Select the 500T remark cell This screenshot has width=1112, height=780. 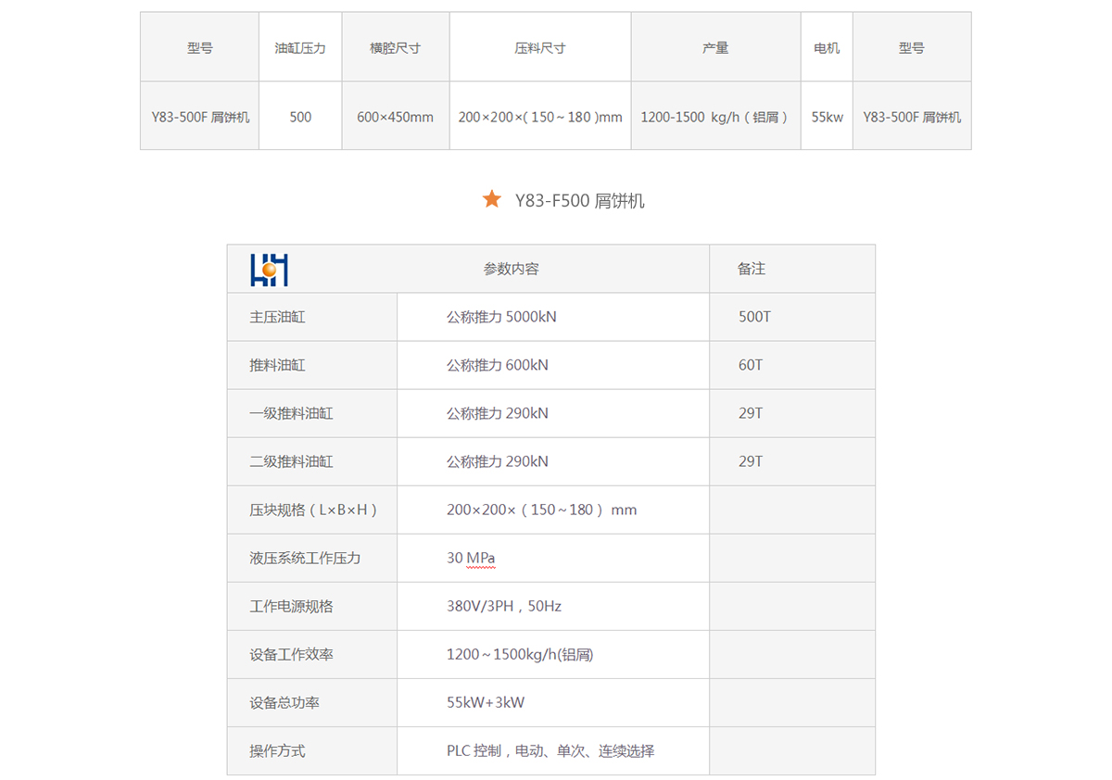pos(754,317)
